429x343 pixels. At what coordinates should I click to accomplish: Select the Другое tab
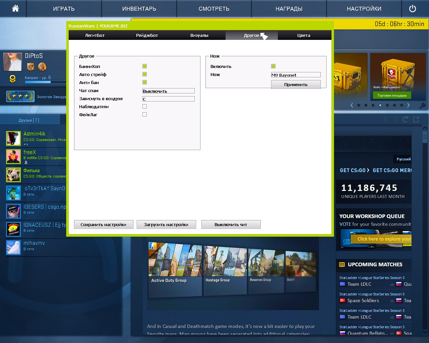pyautogui.click(x=252, y=35)
